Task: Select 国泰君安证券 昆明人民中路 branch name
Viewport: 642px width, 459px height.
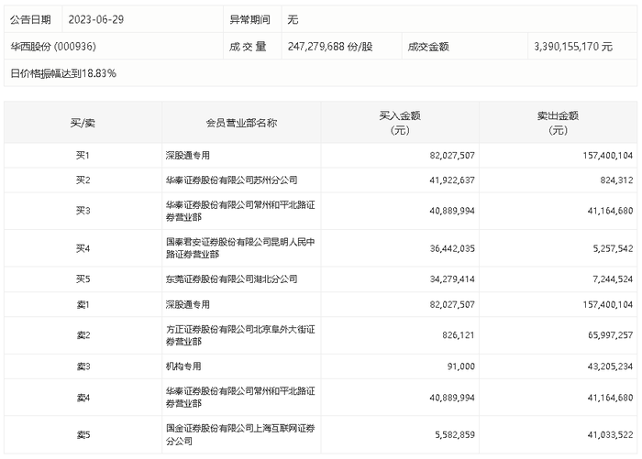Action: coord(240,248)
